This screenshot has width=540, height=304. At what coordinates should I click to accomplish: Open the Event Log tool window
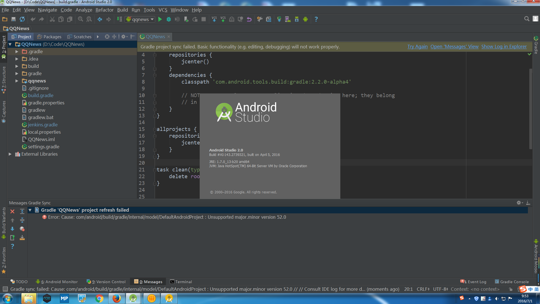coord(473,282)
